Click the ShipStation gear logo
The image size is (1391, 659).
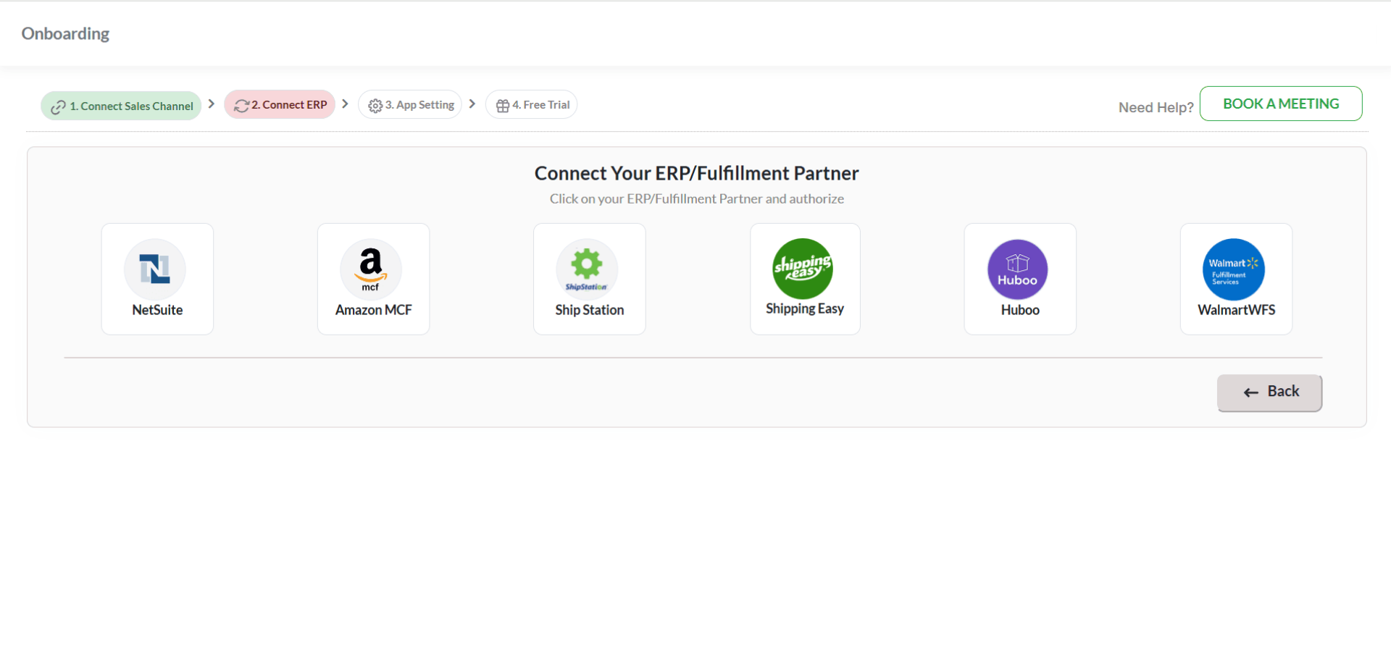(587, 269)
